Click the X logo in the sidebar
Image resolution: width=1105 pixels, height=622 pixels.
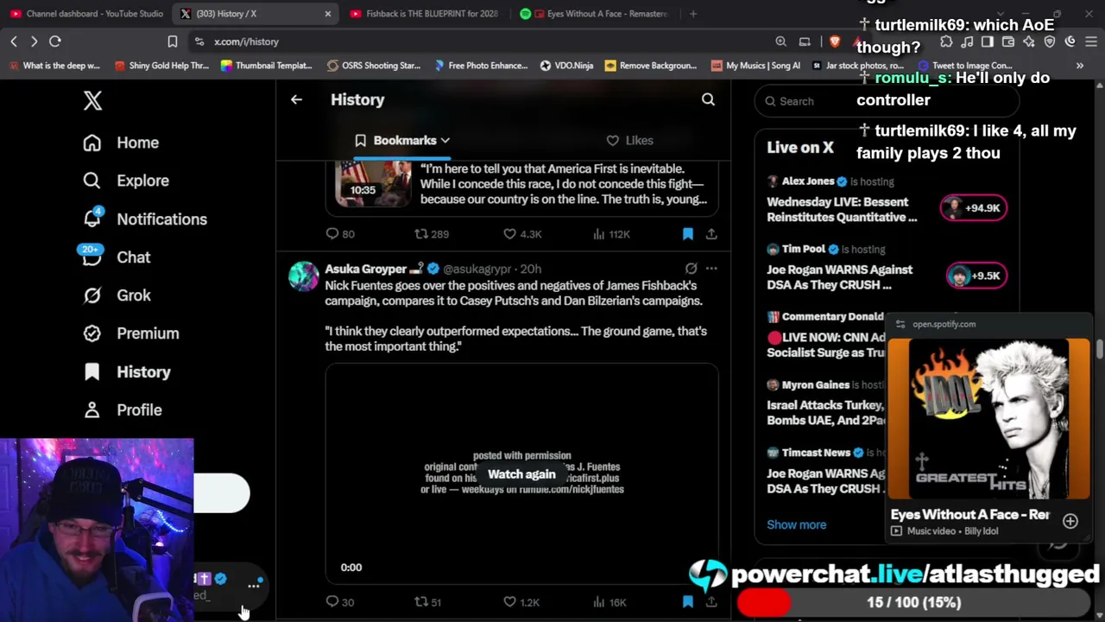pyautogui.click(x=92, y=100)
